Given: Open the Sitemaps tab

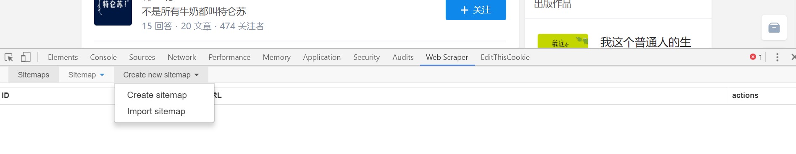Looking at the screenshot, I should pyautogui.click(x=34, y=75).
